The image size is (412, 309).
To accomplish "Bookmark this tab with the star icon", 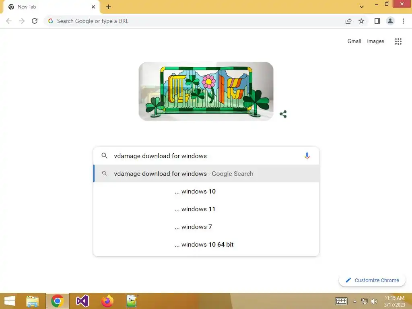I will pyautogui.click(x=361, y=21).
